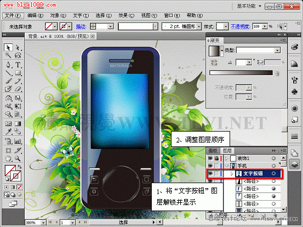Collapse the 手机 layer triangle
The image size is (303, 227).
coord(226,166)
